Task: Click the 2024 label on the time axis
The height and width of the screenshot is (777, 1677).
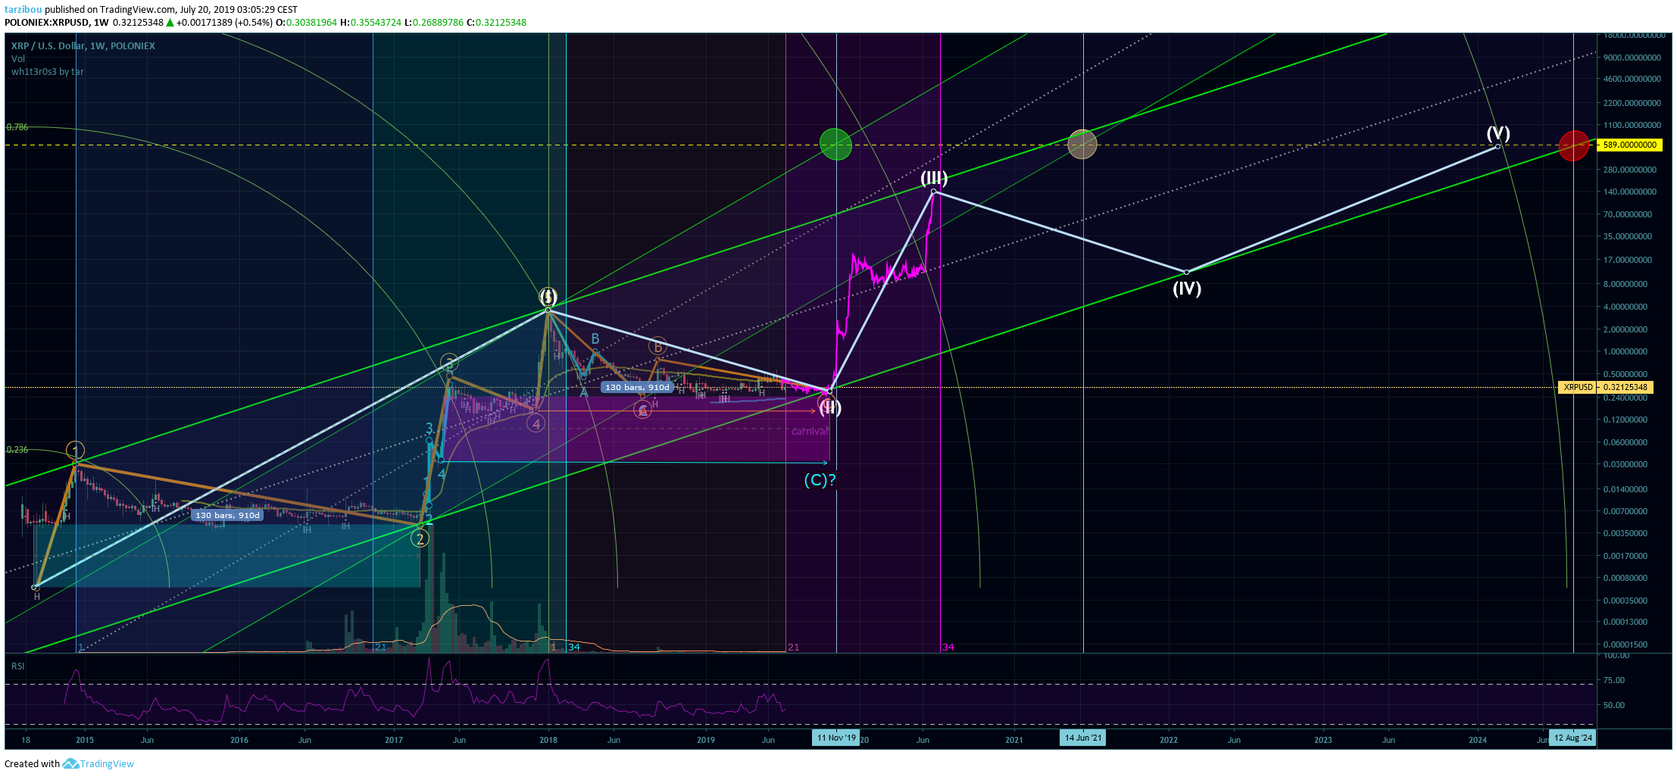Action: pyautogui.click(x=1478, y=740)
